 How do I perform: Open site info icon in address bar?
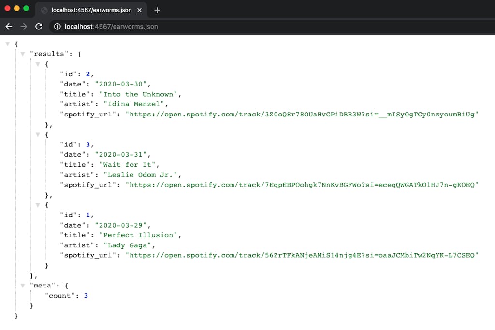(57, 27)
